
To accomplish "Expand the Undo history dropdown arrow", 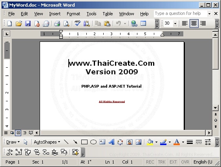I will point(125,23).
